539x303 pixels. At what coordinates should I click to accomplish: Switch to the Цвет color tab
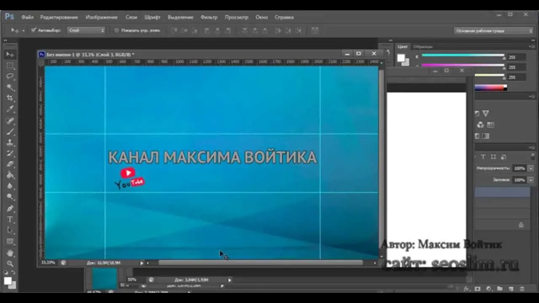[x=403, y=47]
